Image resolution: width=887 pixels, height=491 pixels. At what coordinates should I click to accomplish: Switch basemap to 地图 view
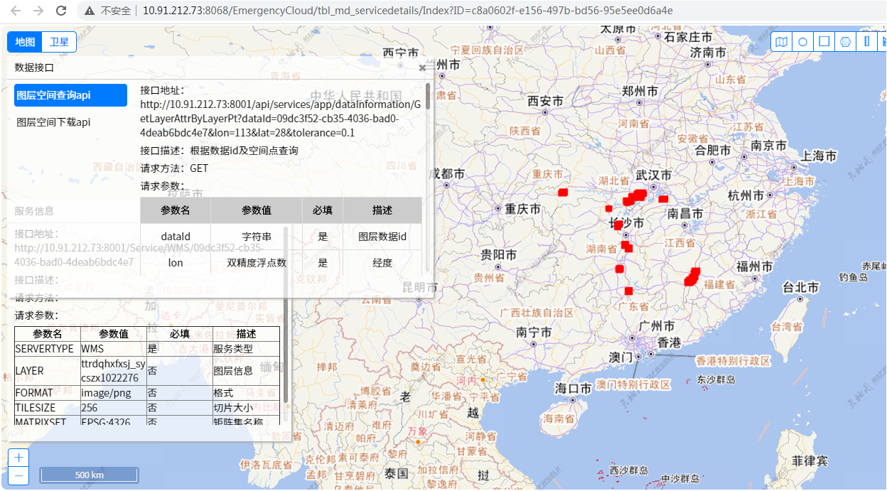point(25,42)
